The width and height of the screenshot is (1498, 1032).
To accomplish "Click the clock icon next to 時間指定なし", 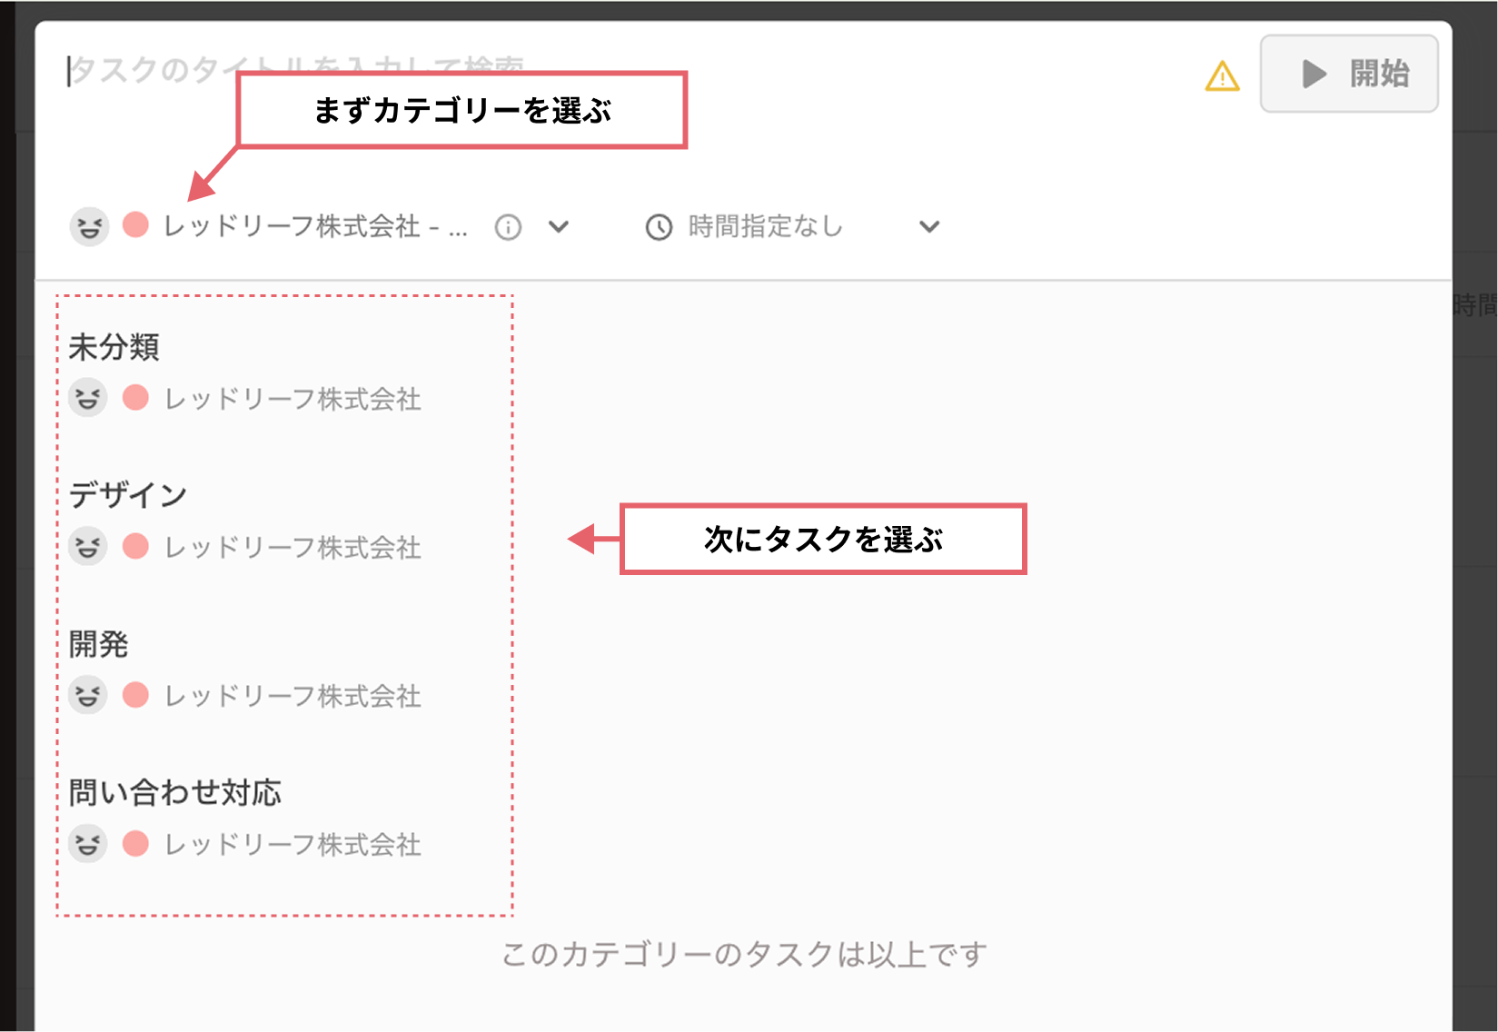I will pos(658,227).
